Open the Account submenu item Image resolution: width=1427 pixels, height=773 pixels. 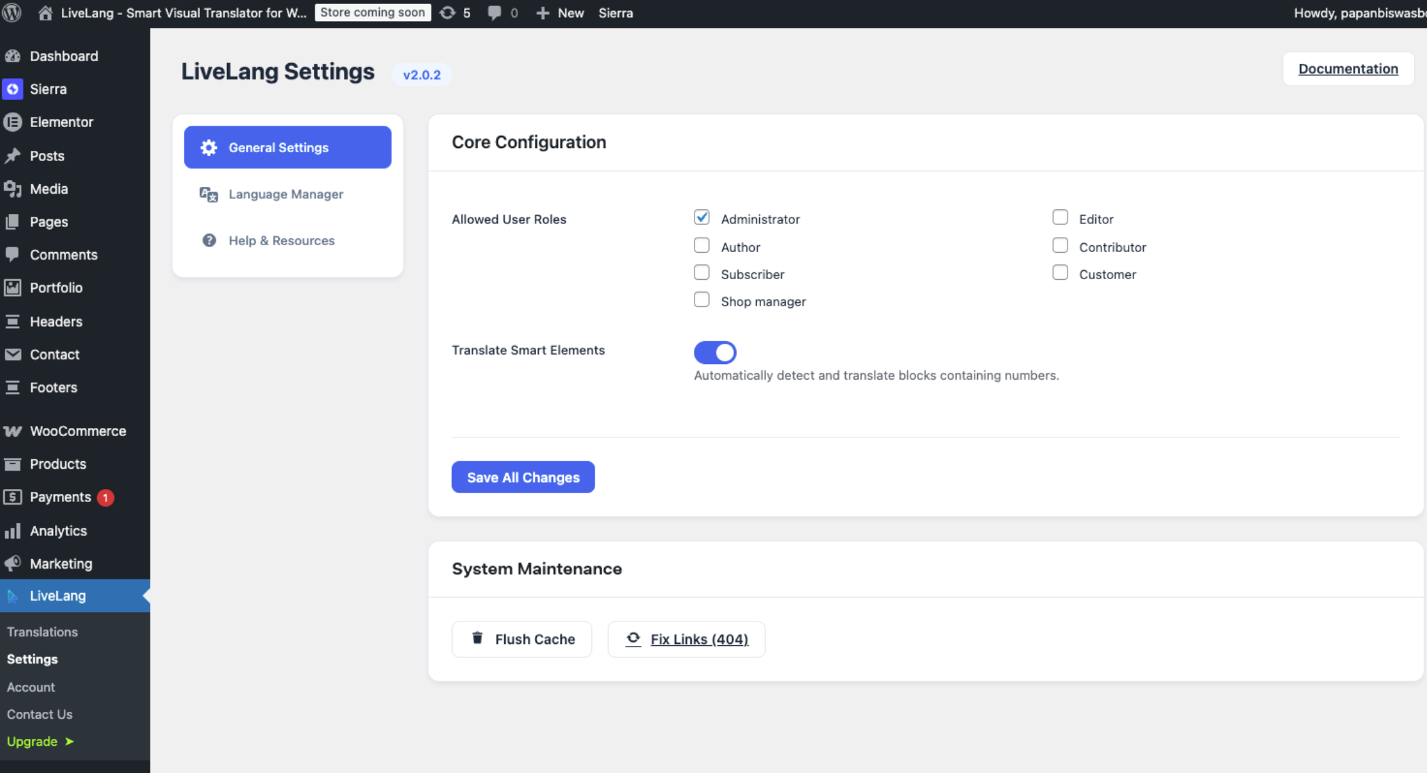pos(31,687)
